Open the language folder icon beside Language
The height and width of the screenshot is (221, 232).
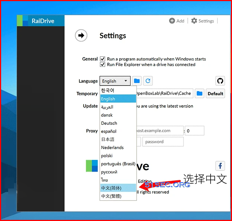pyautogui.click(x=137, y=81)
